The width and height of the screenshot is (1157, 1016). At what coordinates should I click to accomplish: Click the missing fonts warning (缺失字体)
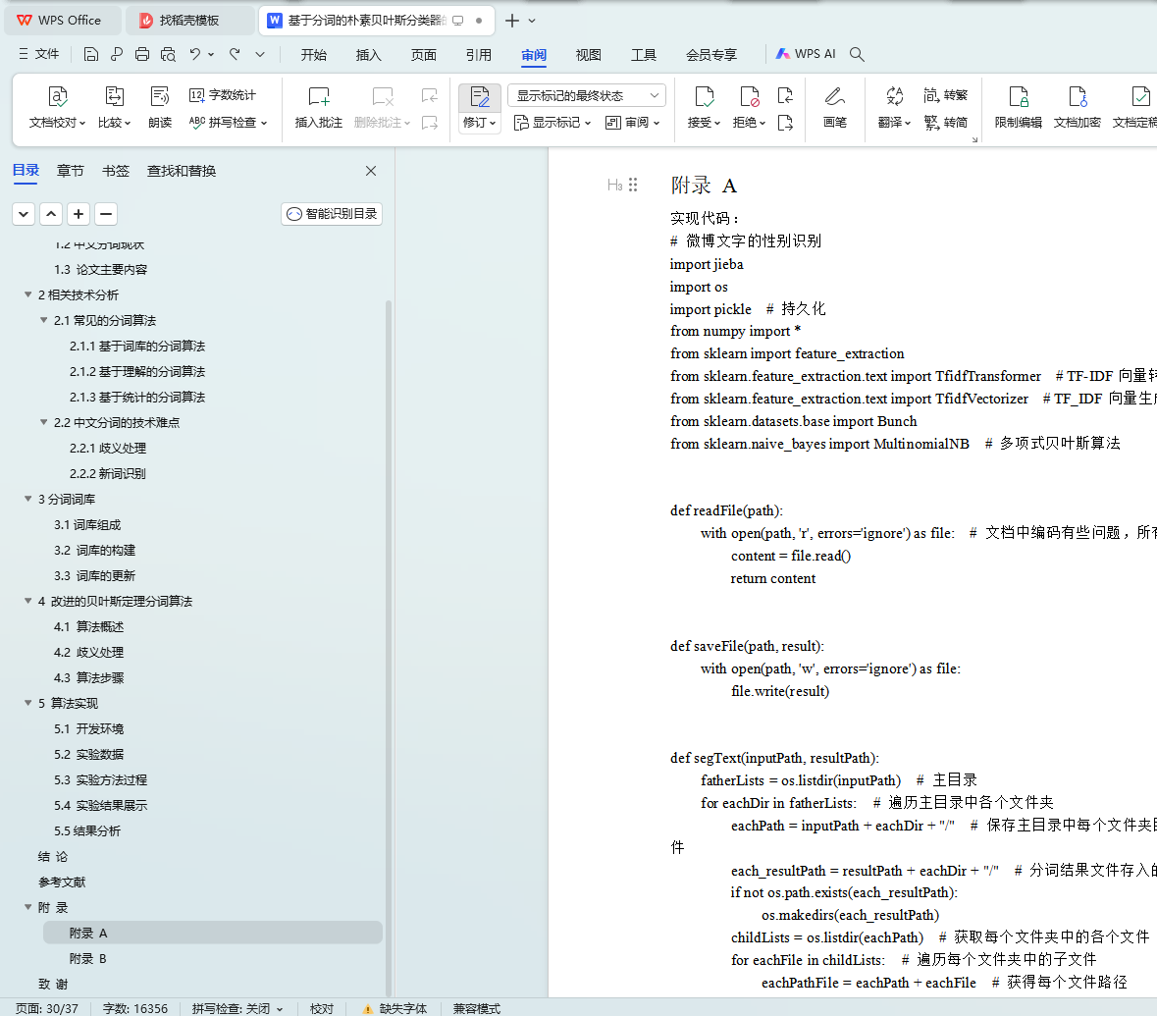tap(394, 1008)
